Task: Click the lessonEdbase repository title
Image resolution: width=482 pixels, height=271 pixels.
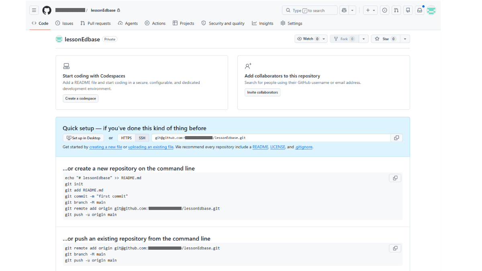Action: click(82, 39)
